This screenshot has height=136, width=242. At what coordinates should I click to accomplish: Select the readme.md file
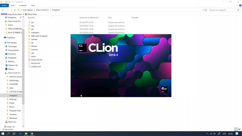(x=36, y=66)
